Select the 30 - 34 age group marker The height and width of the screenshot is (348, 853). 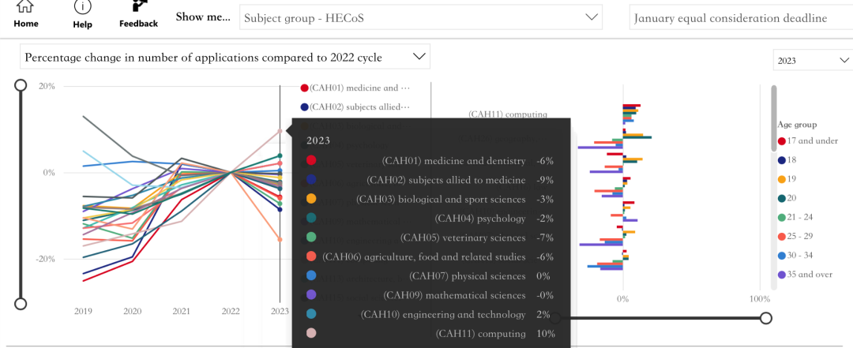click(x=782, y=255)
